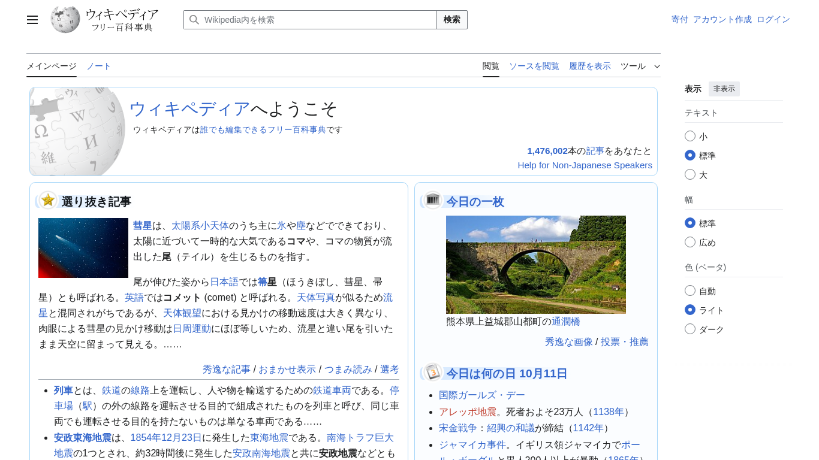Click the magnifying glass search icon
Image resolution: width=819 pixels, height=460 pixels.
pyautogui.click(x=194, y=20)
